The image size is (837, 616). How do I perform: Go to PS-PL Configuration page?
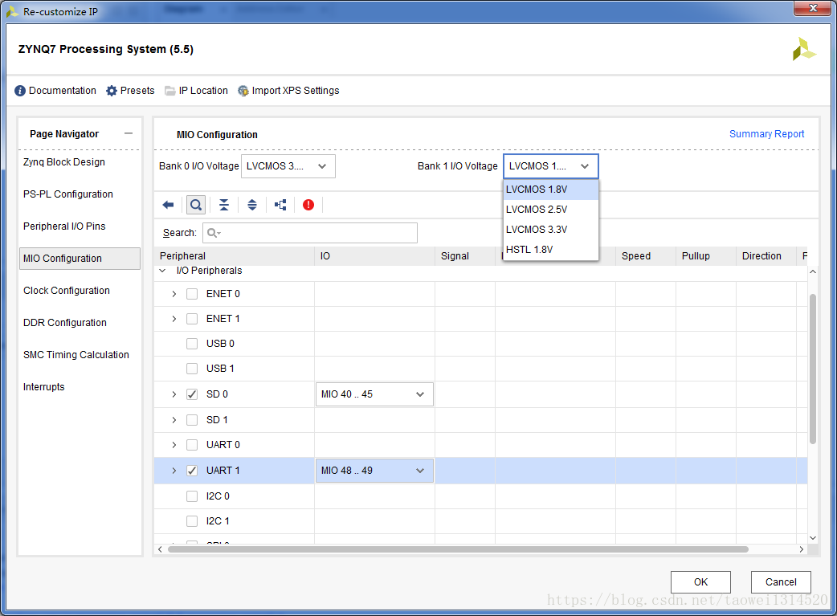68,194
